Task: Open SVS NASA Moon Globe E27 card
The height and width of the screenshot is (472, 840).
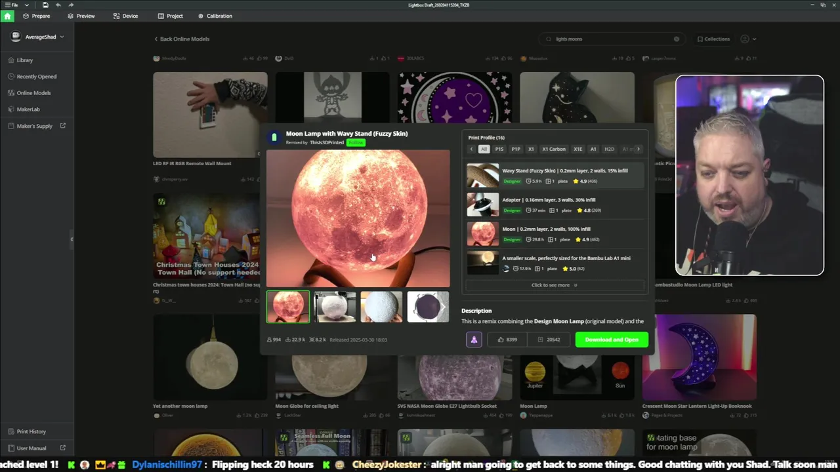Action: click(454, 387)
